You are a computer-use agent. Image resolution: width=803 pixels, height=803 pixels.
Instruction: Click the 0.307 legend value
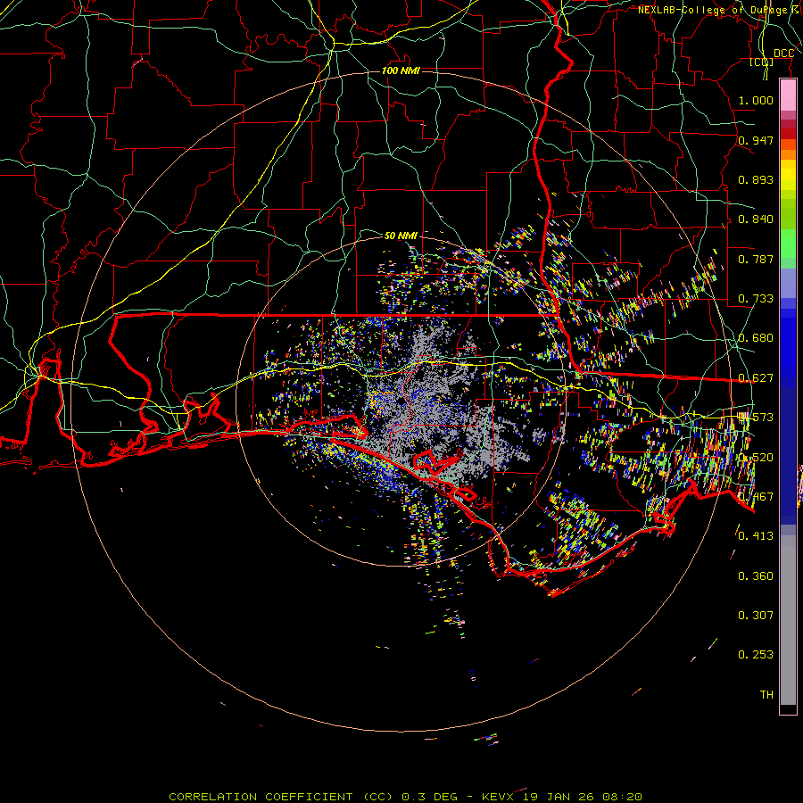point(756,615)
